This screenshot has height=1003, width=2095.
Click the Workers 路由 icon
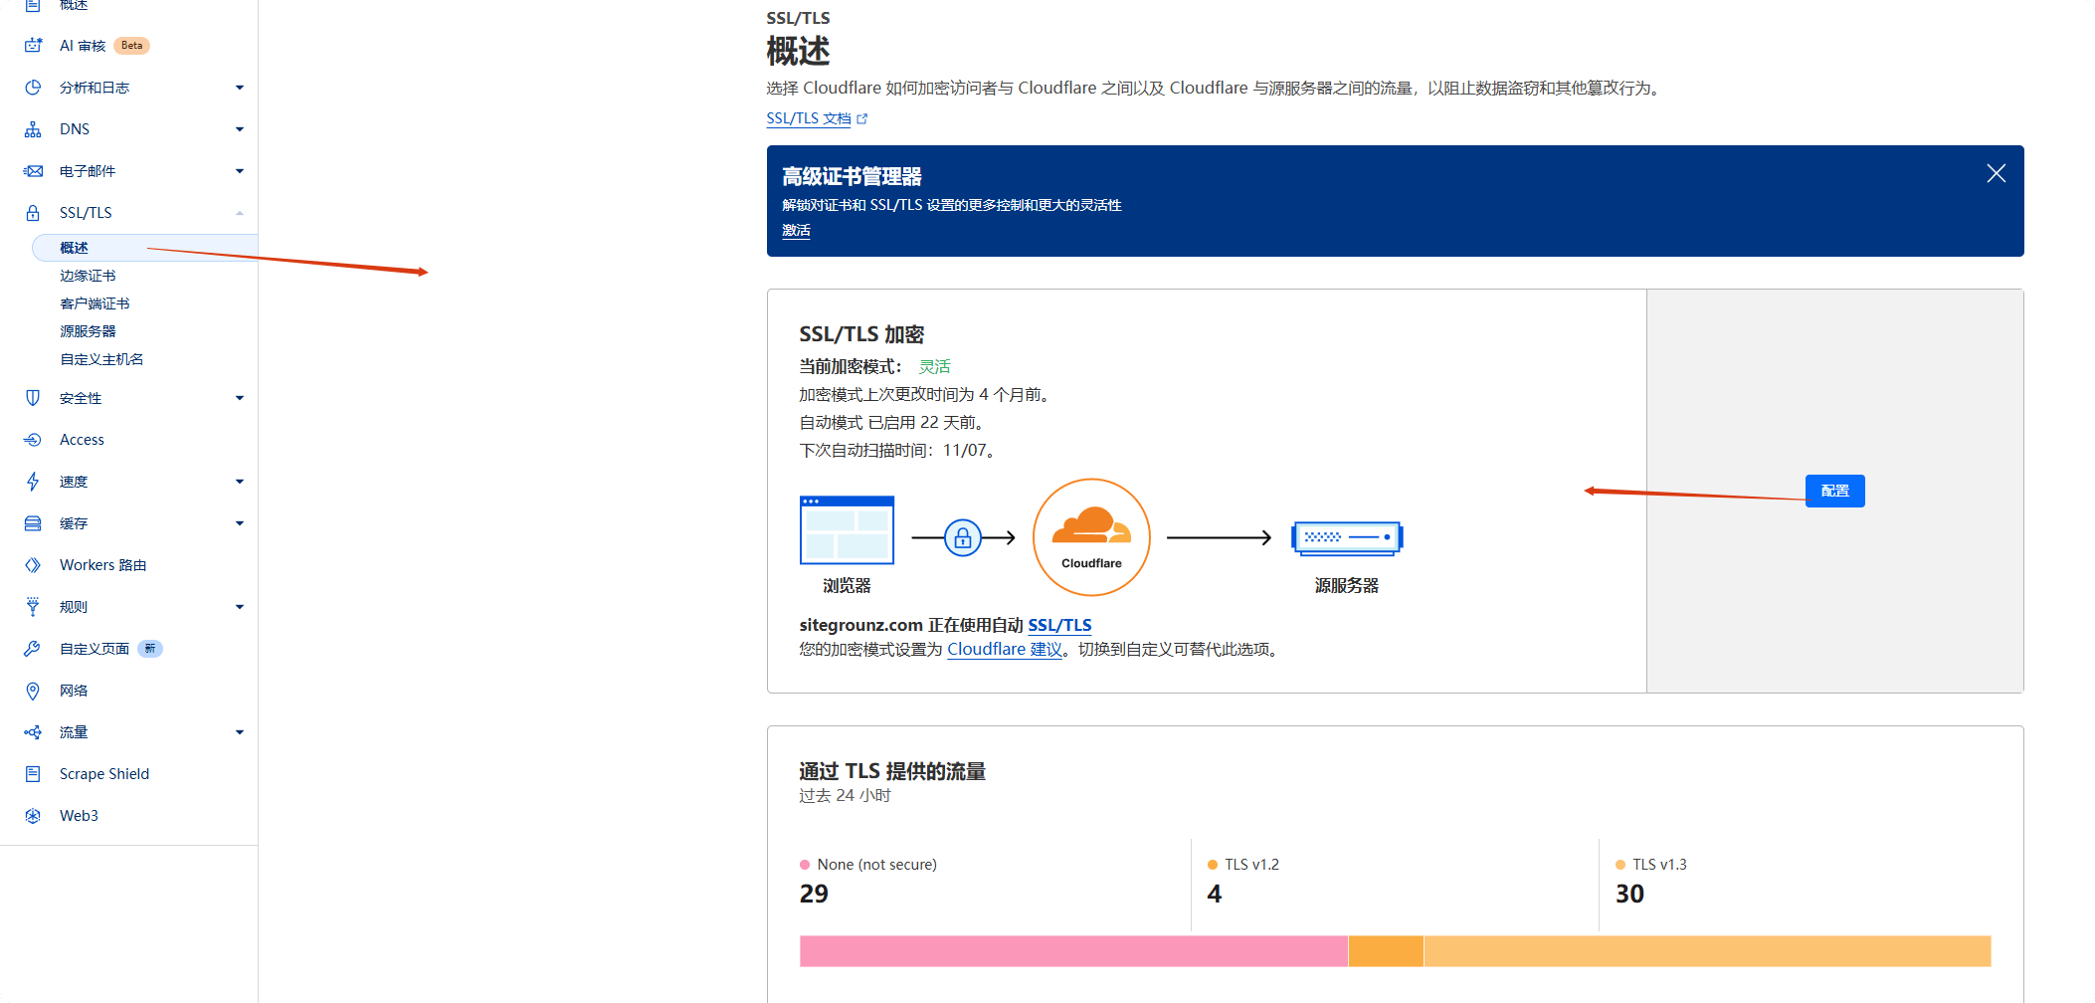[x=33, y=564]
